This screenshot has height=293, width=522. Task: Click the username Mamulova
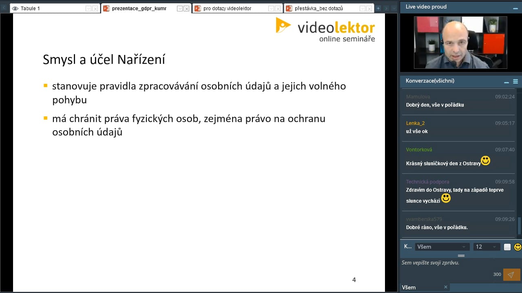418,96
